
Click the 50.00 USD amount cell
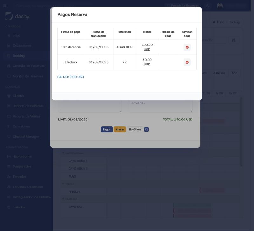pos(147,62)
